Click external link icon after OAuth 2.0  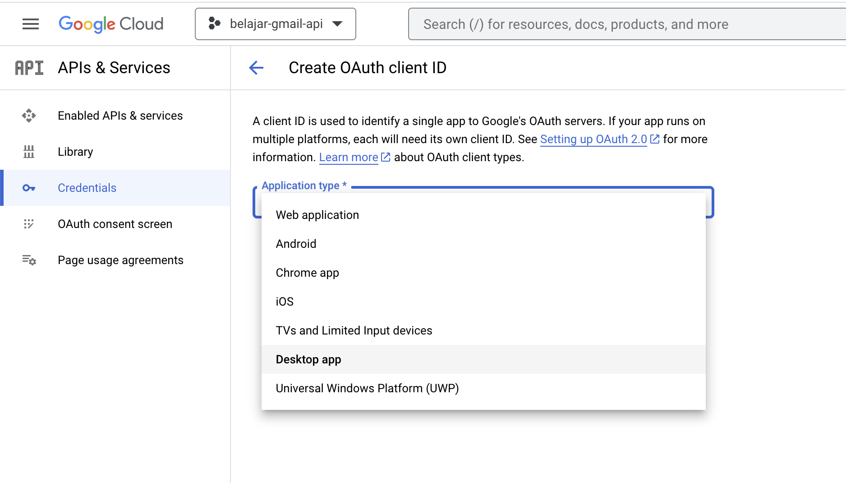655,139
